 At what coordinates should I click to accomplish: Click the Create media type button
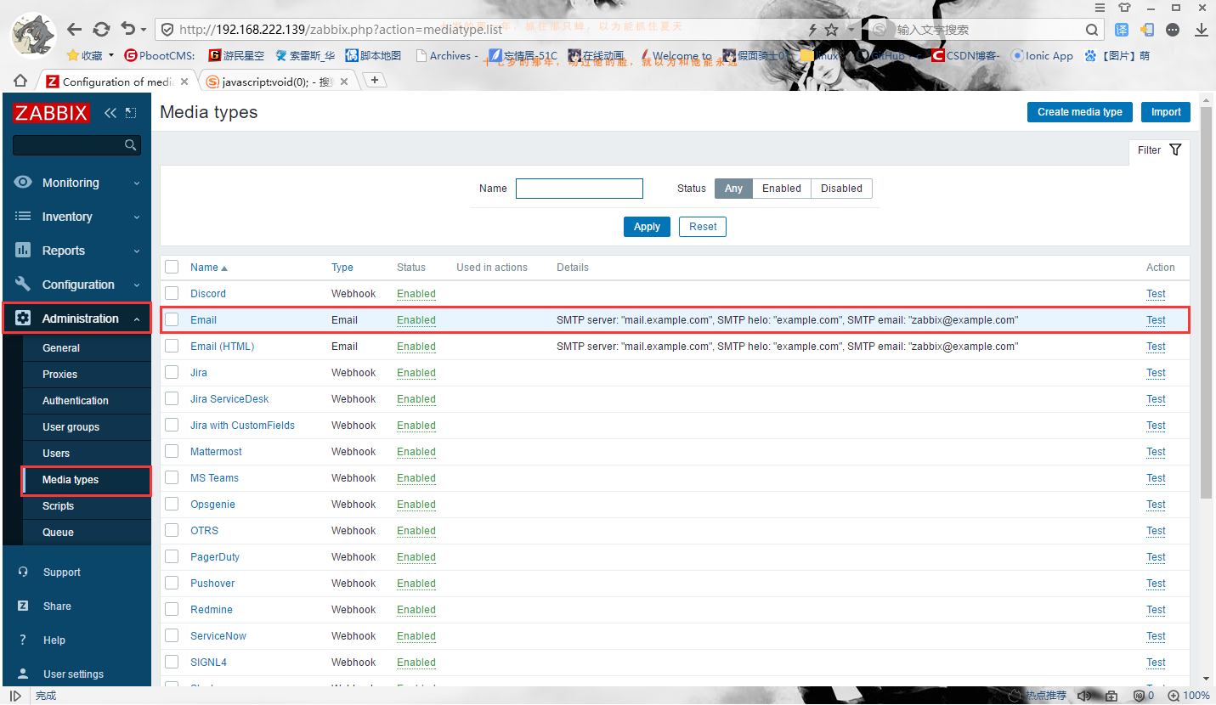tap(1079, 112)
